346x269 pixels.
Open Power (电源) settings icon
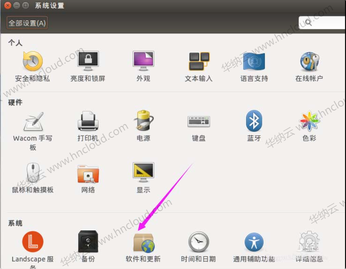(x=143, y=120)
